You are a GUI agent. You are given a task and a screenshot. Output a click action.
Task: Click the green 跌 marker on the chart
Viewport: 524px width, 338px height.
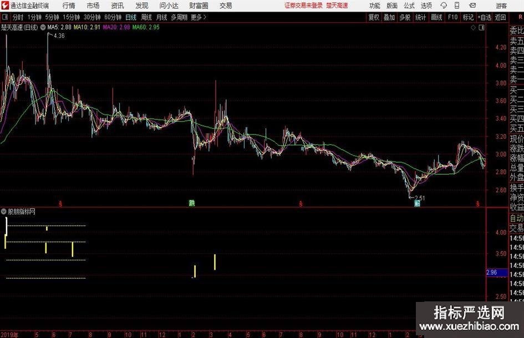[192, 203]
